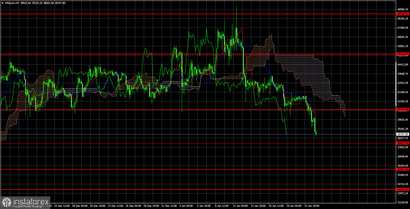This screenshot has width=410, height=209.
Task: Click the 39925.44 price axis value
Action: click(x=403, y=120)
